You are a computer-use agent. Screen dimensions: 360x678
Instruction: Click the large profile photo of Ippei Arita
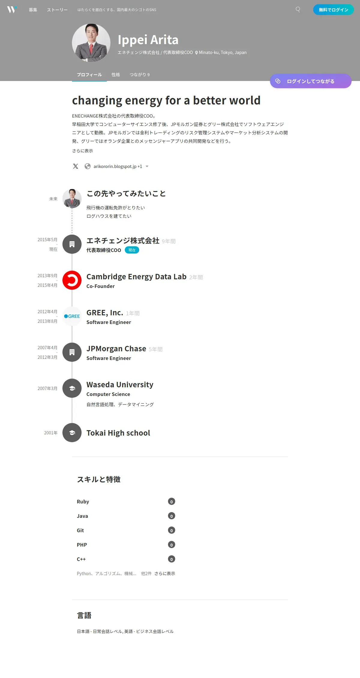[x=91, y=43]
